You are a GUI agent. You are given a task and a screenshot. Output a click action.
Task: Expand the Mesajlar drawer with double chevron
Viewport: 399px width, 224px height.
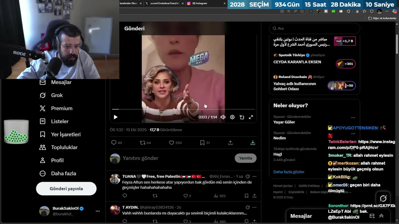381,216
